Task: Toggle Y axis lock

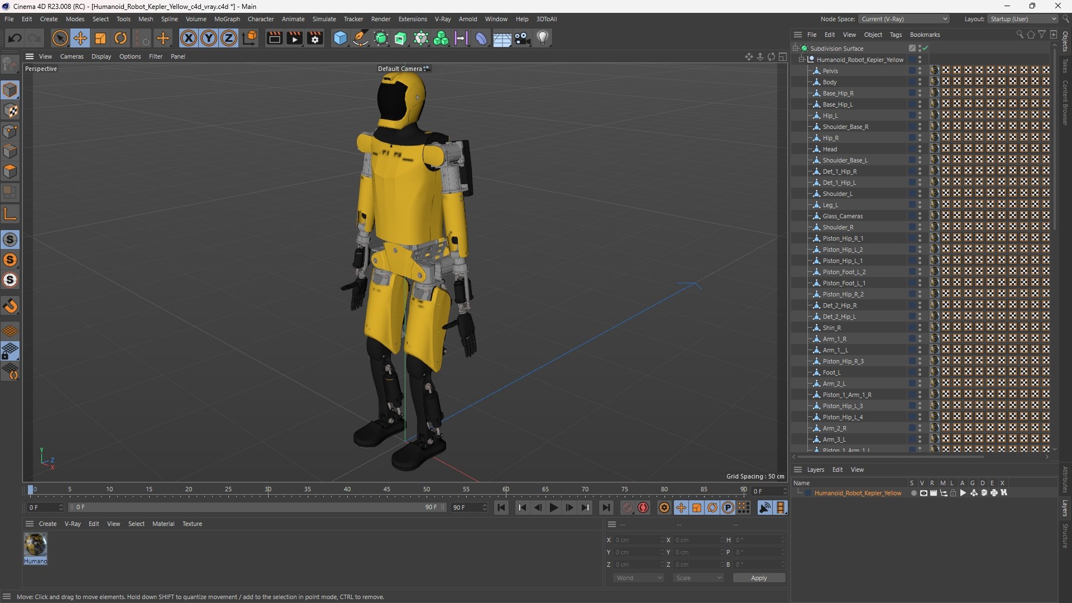Action: (x=209, y=38)
